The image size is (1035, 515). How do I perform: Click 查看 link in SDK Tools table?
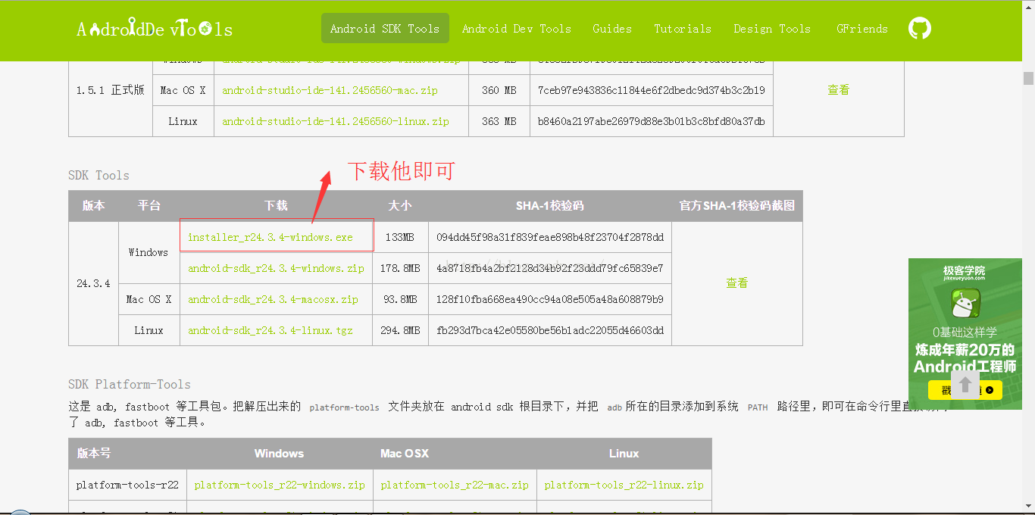coord(737,283)
